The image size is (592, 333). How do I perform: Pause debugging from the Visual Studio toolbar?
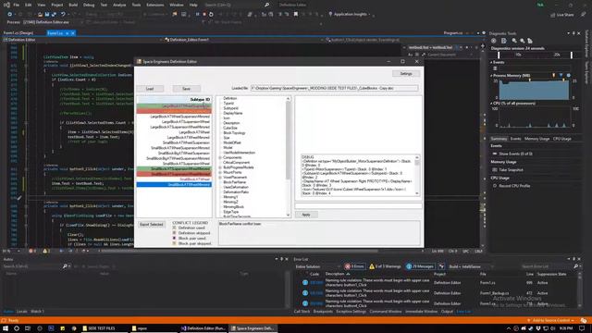click(197, 15)
